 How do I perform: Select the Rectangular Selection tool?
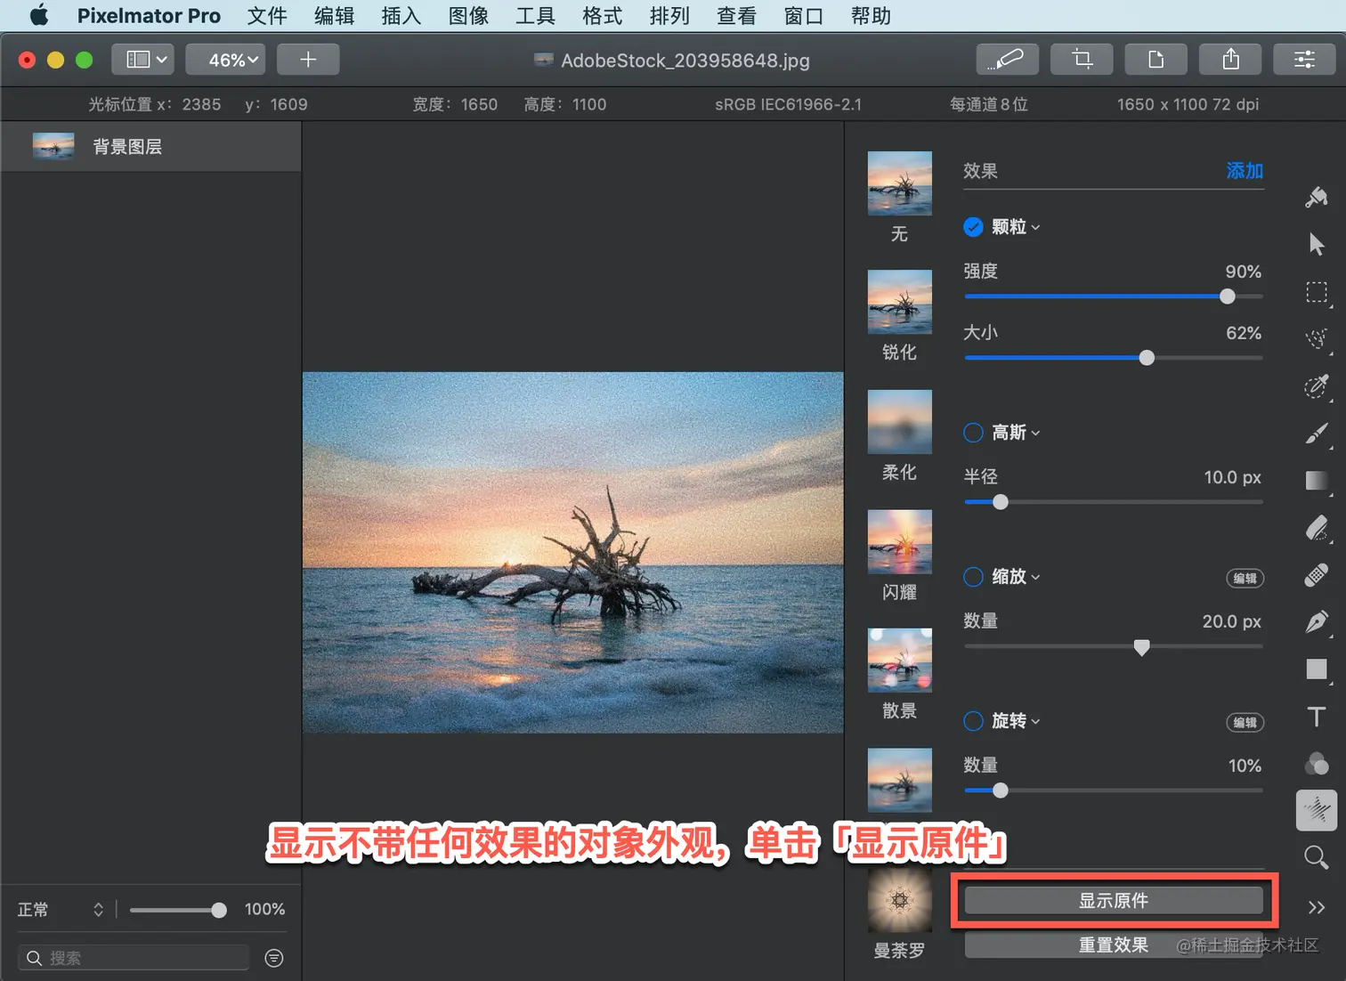(1317, 292)
